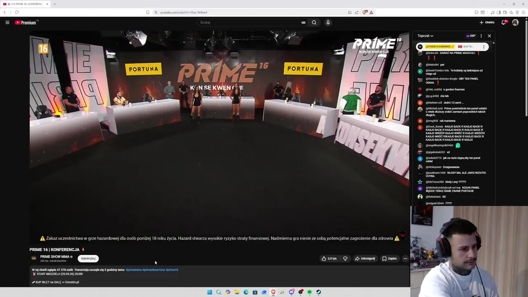Viewport: 528px width, 297px height.
Task: Open the YouTube hamburger guide menu
Action: [x=7, y=22]
